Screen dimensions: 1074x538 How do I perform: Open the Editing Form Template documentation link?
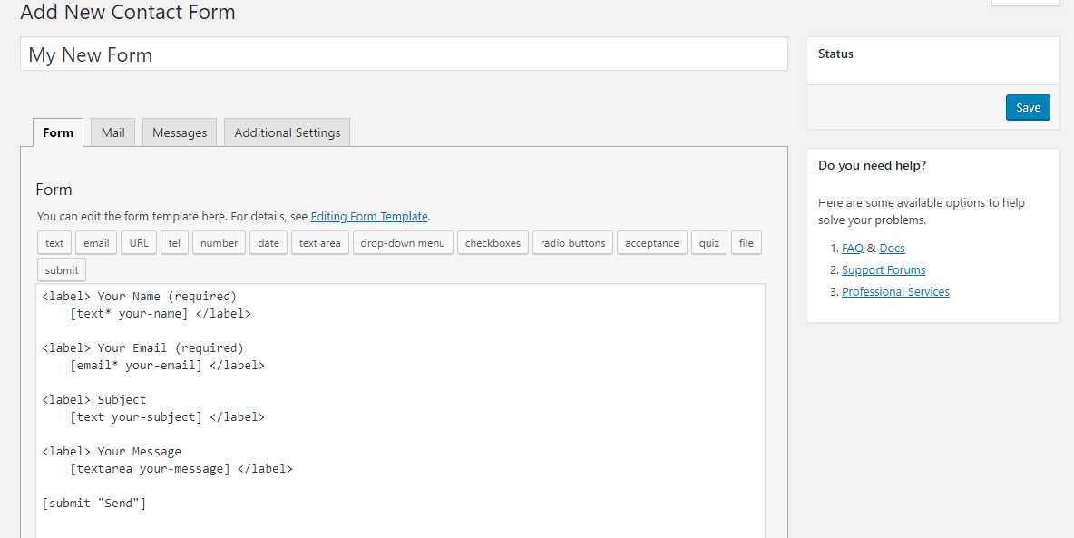pos(369,216)
